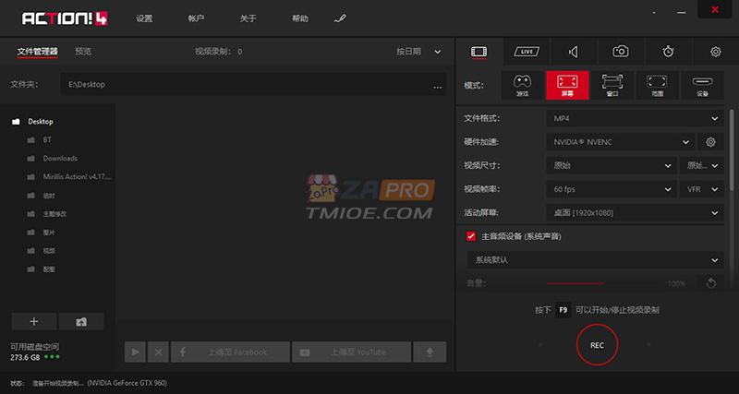Open the 关于 about menu
The height and width of the screenshot is (394, 739).
point(248,18)
